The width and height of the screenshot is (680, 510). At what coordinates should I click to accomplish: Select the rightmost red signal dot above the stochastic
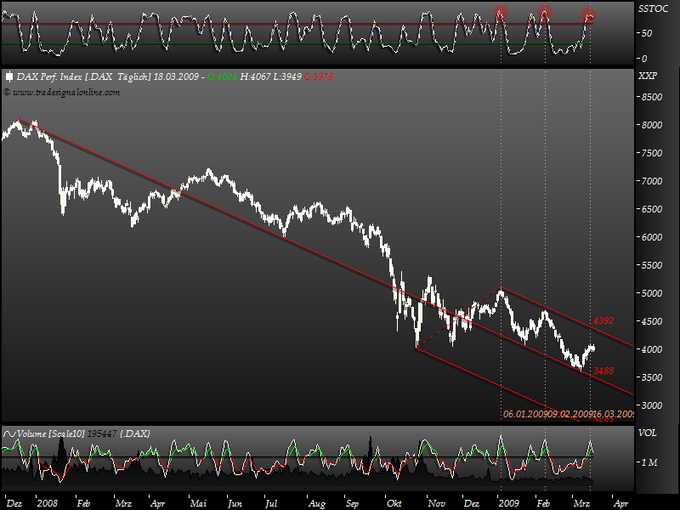pyautogui.click(x=590, y=14)
